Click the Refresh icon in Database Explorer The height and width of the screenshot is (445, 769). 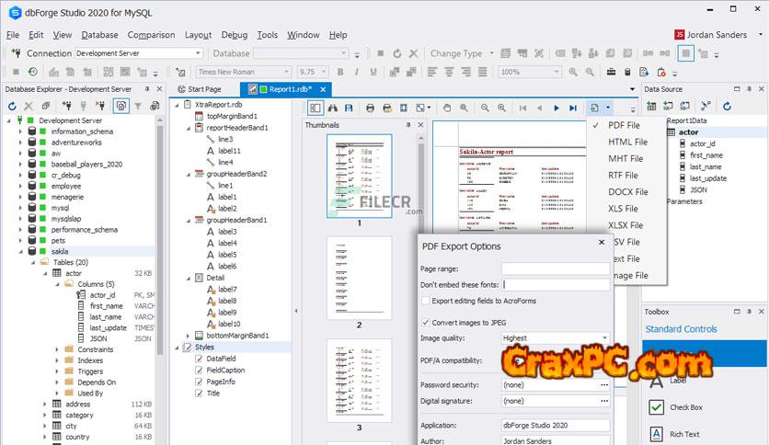pyautogui.click(x=13, y=107)
